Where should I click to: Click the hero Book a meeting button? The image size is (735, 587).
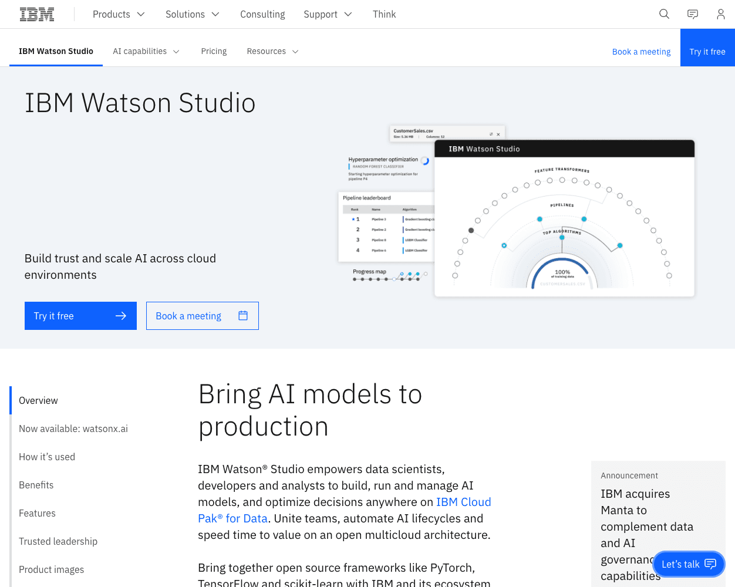point(203,316)
